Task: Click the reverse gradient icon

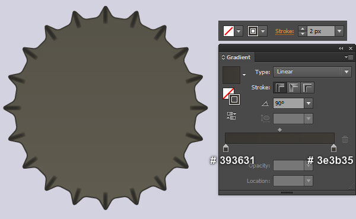Action: pyautogui.click(x=231, y=115)
